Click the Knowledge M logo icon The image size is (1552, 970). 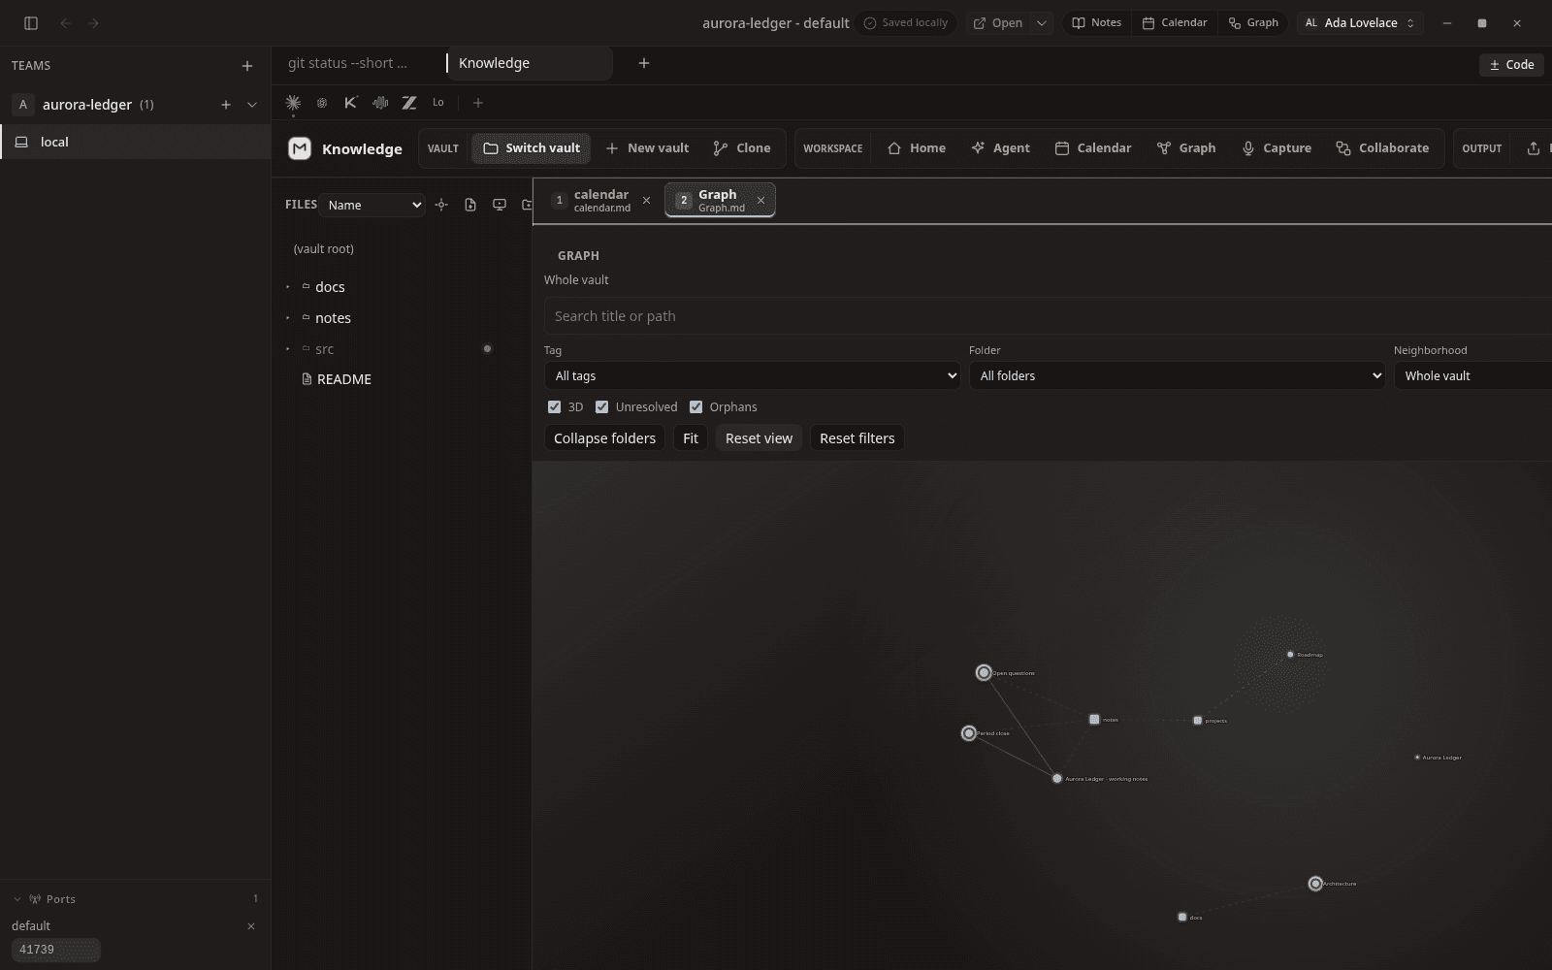[x=300, y=148]
